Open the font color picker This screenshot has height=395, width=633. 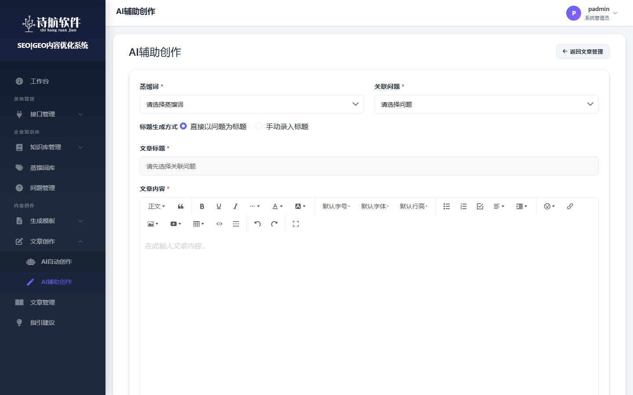(x=277, y=206)
